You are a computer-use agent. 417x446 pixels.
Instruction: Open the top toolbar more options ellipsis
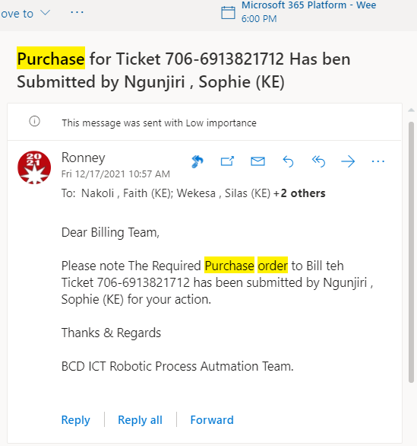77,12
